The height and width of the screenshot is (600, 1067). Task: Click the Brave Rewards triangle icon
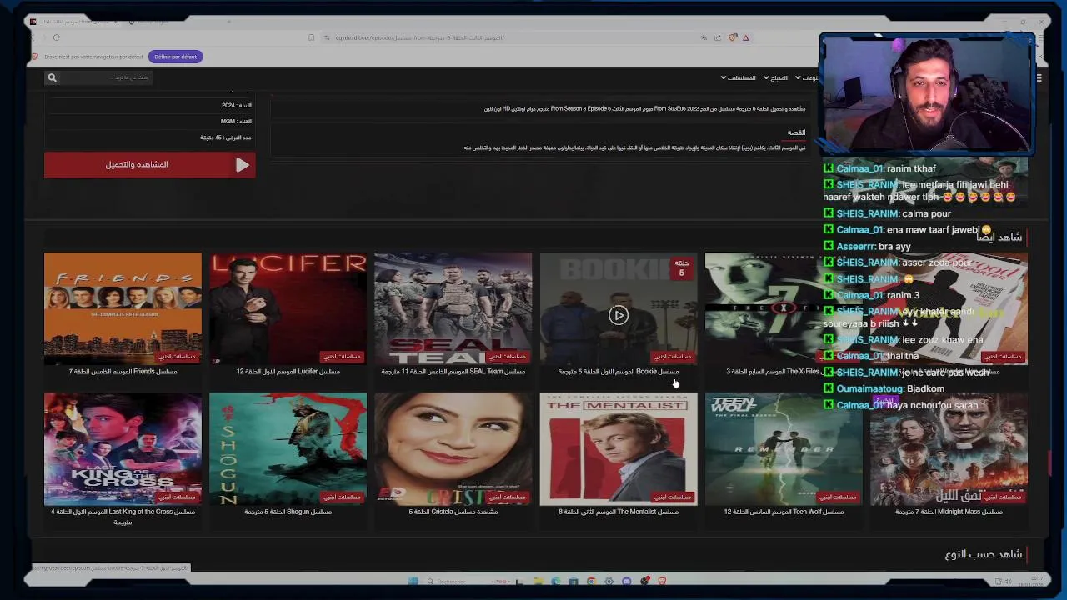coord(746,37)
